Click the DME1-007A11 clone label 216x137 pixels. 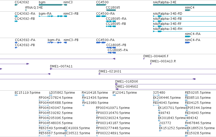61,66
